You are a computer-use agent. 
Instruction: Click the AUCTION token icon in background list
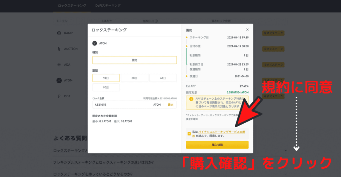tap(59, 49)
